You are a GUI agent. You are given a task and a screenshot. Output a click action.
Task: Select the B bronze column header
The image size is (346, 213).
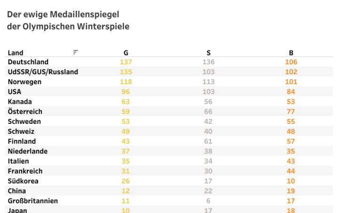click(291, 53)
